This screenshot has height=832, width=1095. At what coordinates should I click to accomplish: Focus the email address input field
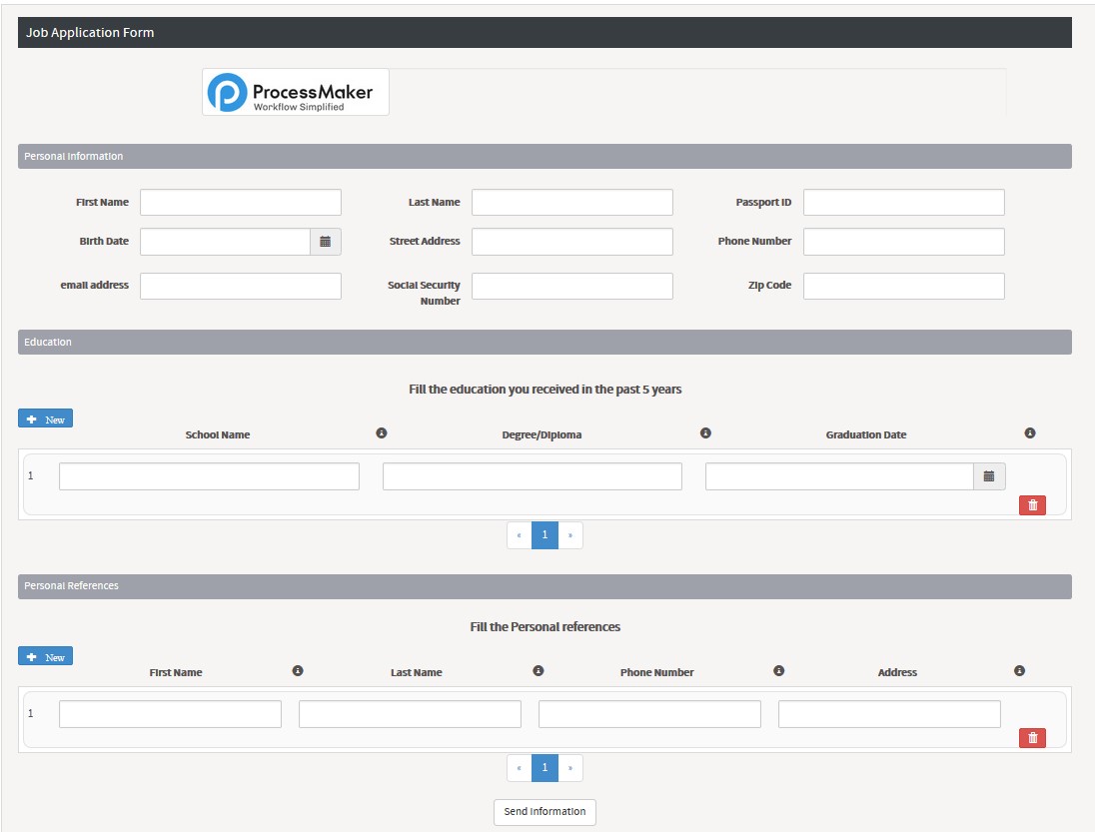point(240,286)
